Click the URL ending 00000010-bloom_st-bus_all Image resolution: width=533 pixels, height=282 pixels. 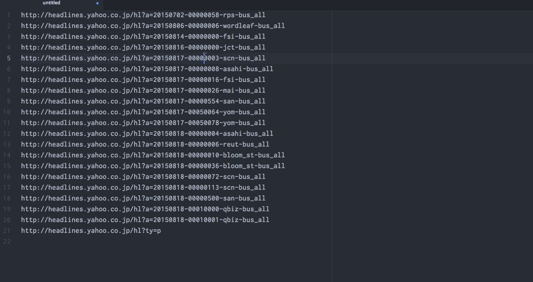153,155
